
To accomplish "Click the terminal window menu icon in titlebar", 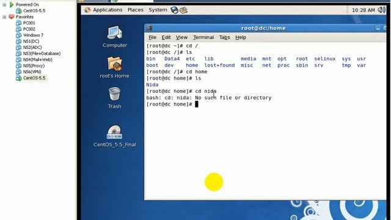I will tap(149, 28).
